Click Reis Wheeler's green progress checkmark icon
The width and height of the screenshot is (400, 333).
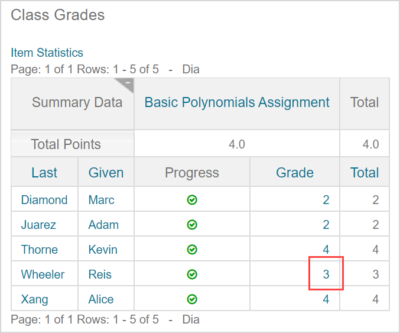click(x=192, y=274)
